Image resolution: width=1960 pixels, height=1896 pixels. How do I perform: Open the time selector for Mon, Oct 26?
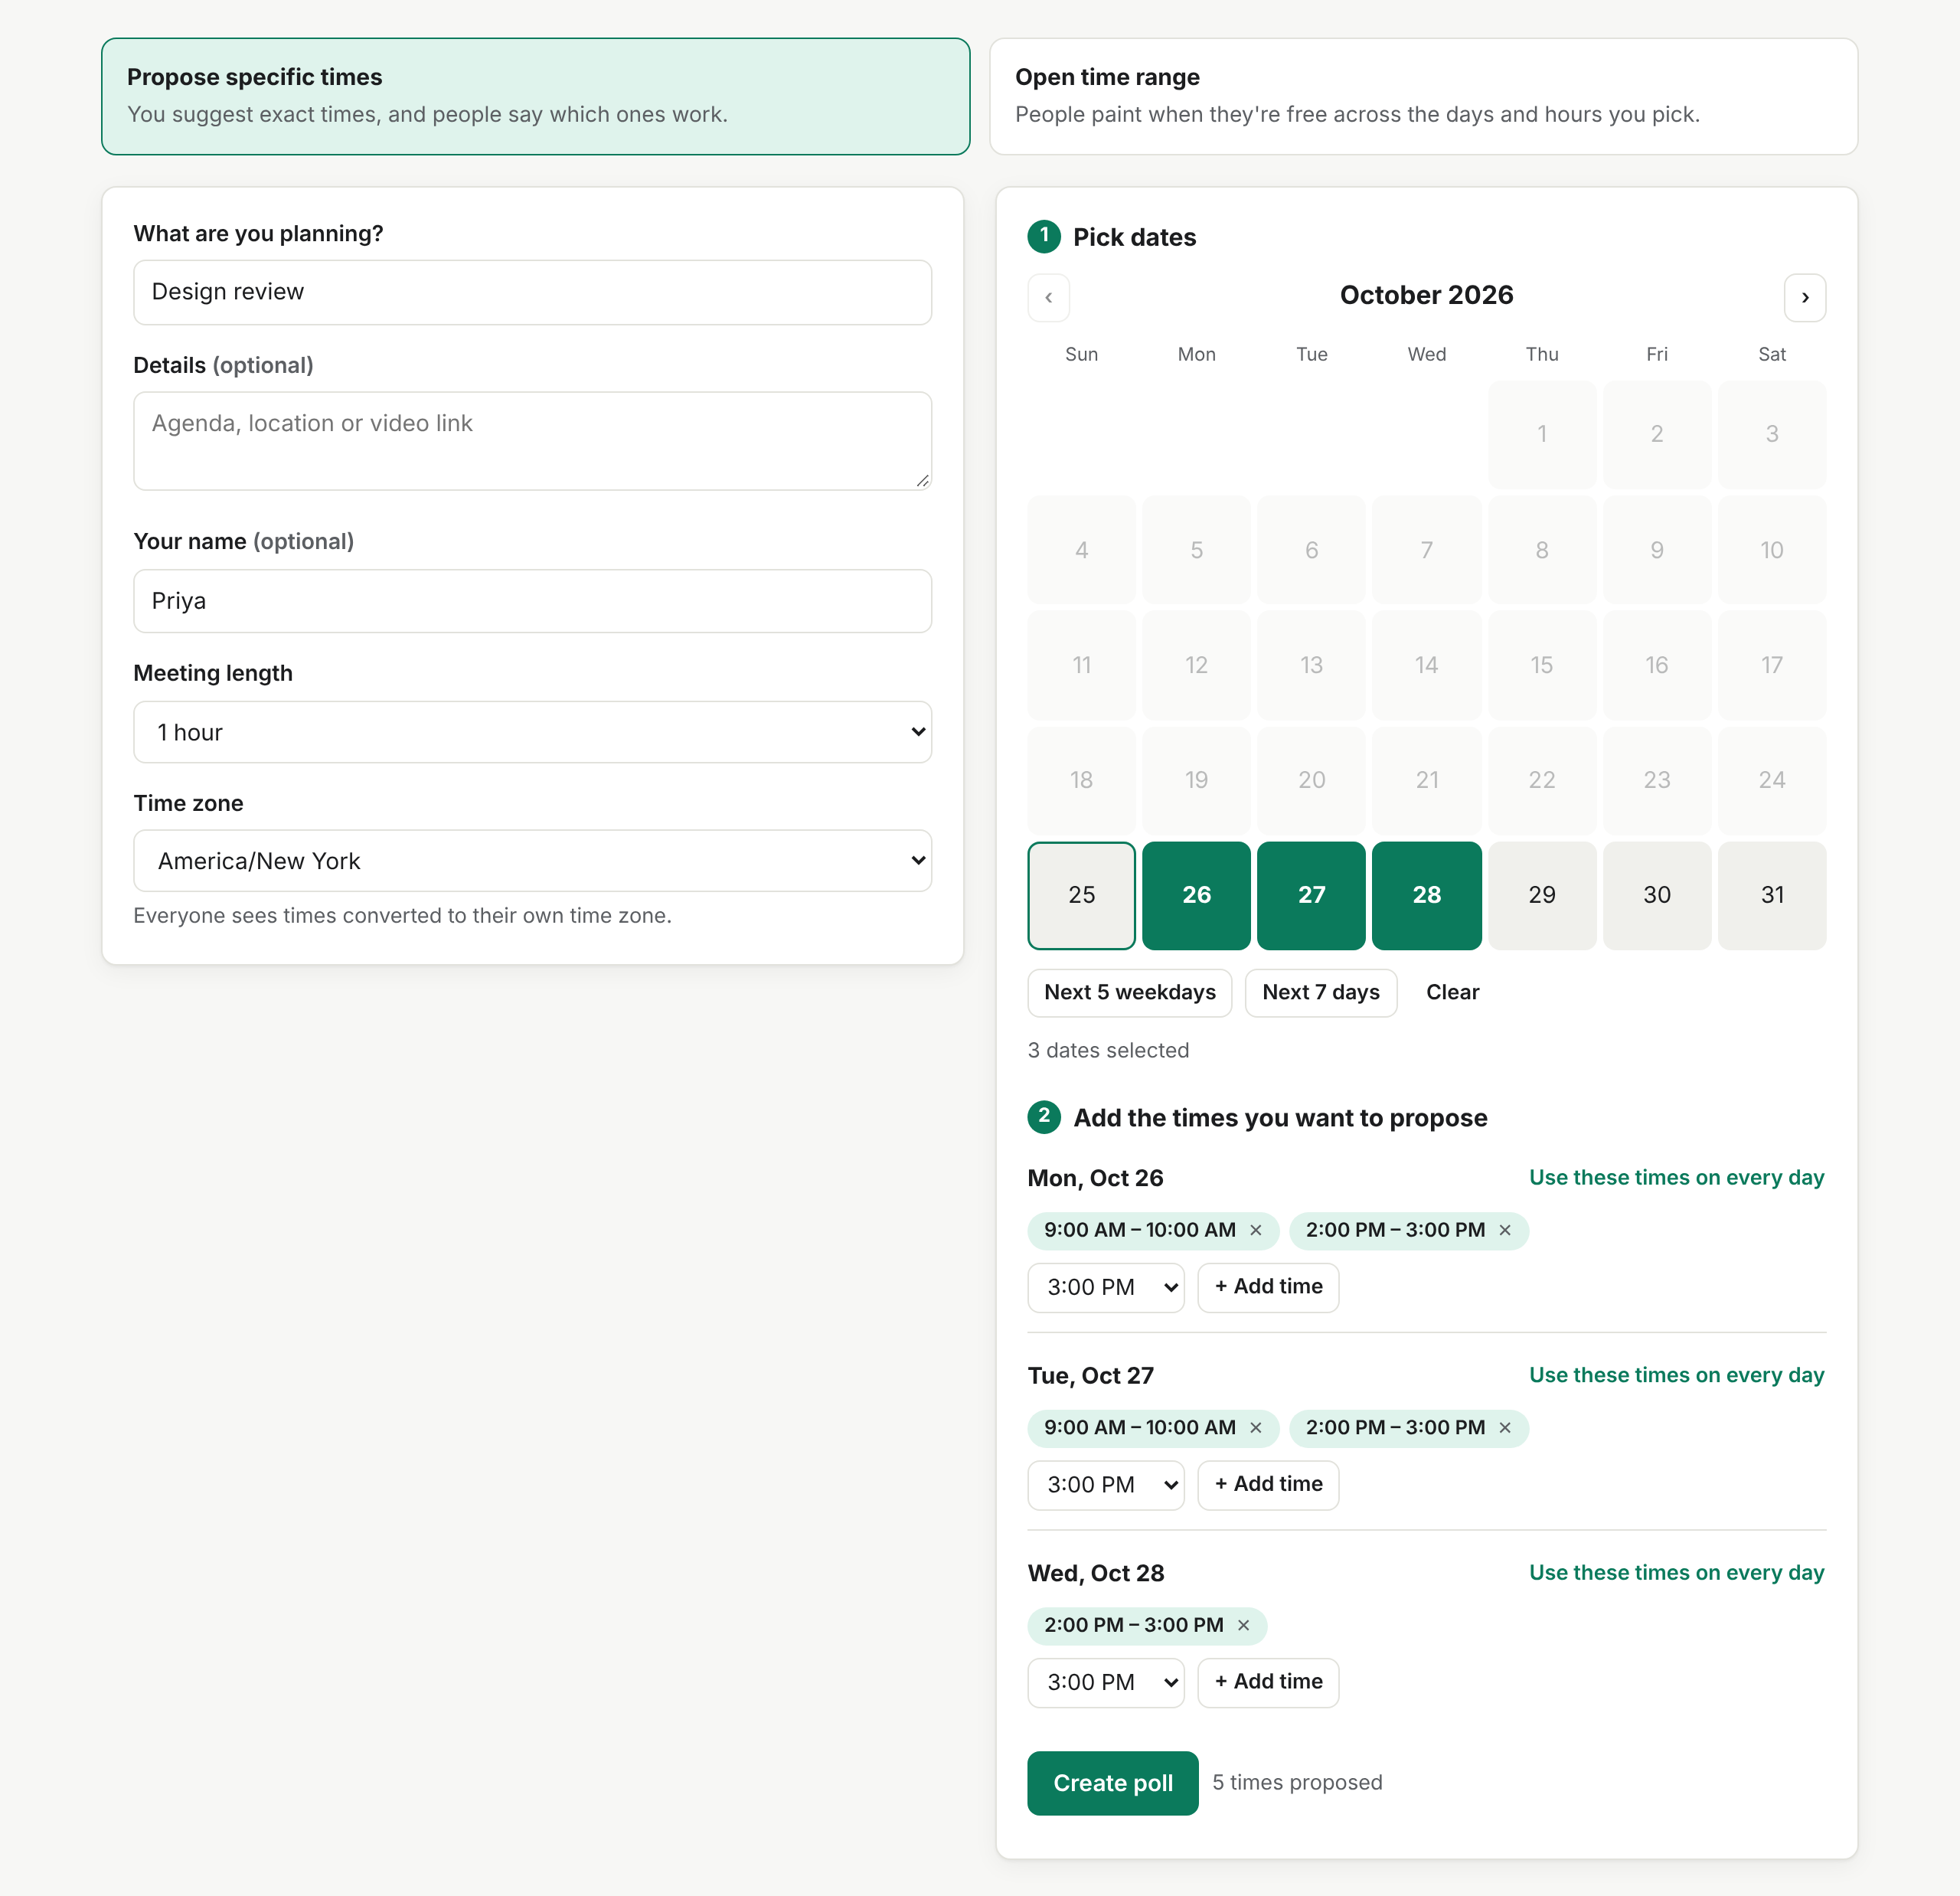tap(1105, 1287)
